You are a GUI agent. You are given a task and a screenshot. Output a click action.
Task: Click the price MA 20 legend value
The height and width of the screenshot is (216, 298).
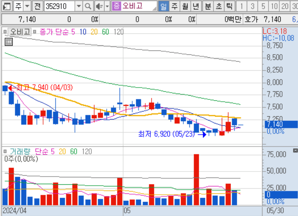click(94, 32)
